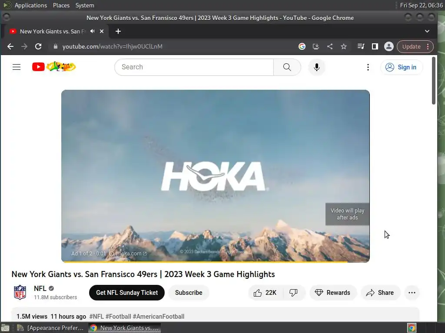Start voice search with microphone icon
445x333 pixels.
(317, 67)
